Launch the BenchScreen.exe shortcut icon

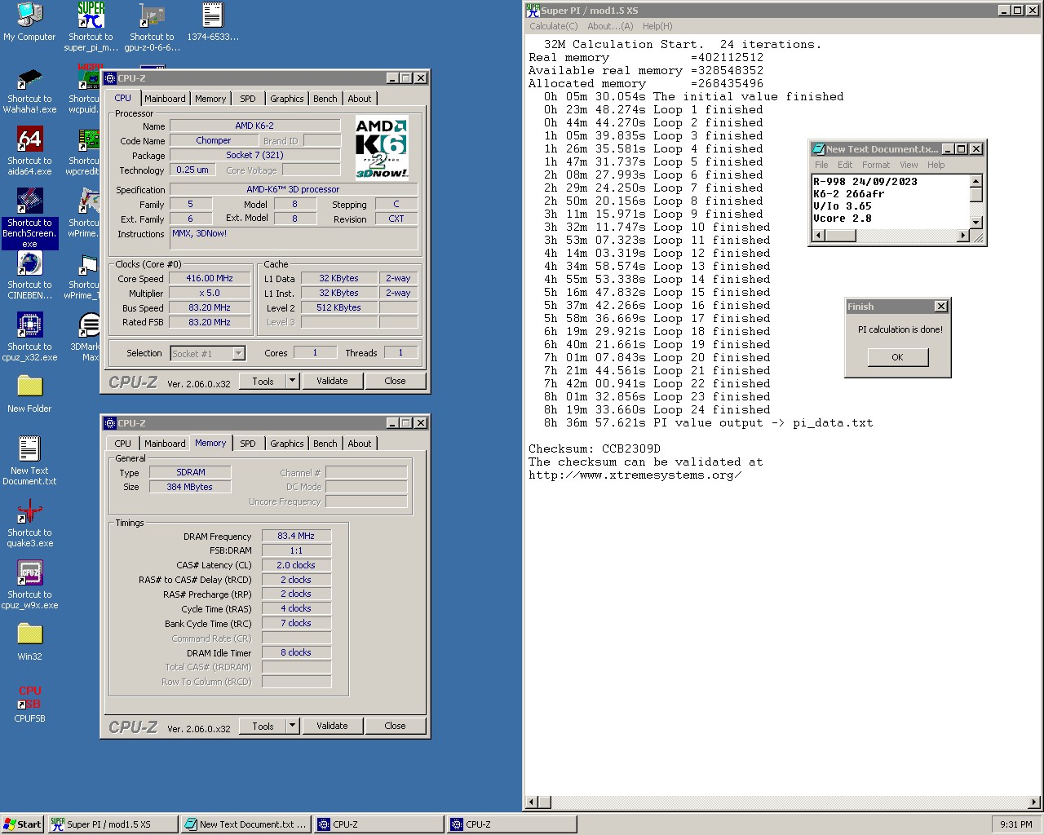click(29, 219)
